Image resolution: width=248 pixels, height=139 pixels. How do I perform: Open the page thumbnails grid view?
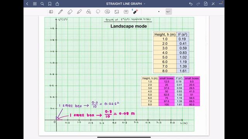[x=35, y=3]
